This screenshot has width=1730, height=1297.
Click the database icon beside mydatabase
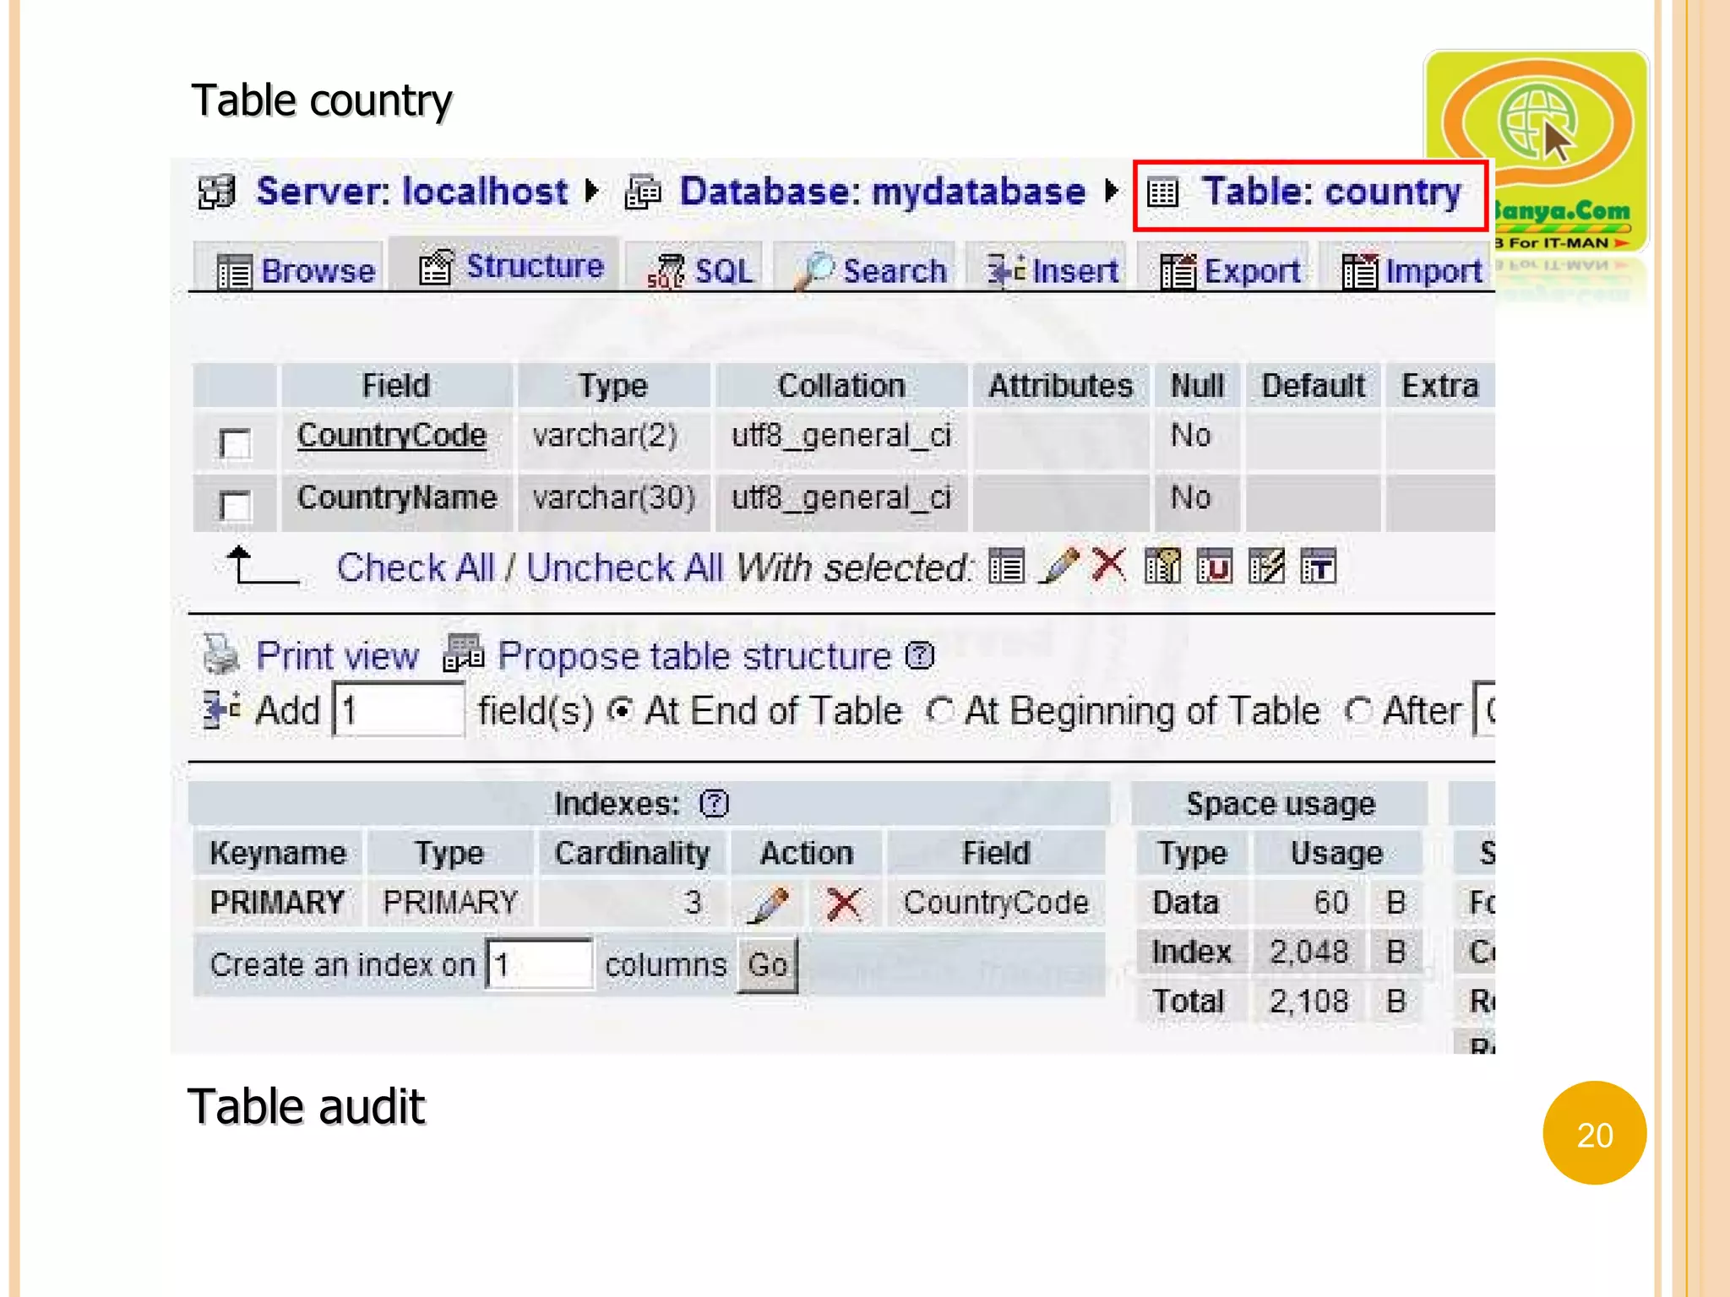click(x=643, y=192)
